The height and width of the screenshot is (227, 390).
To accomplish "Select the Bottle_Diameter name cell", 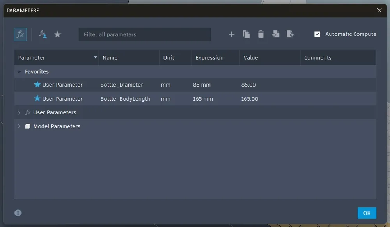I will [122, 85].
